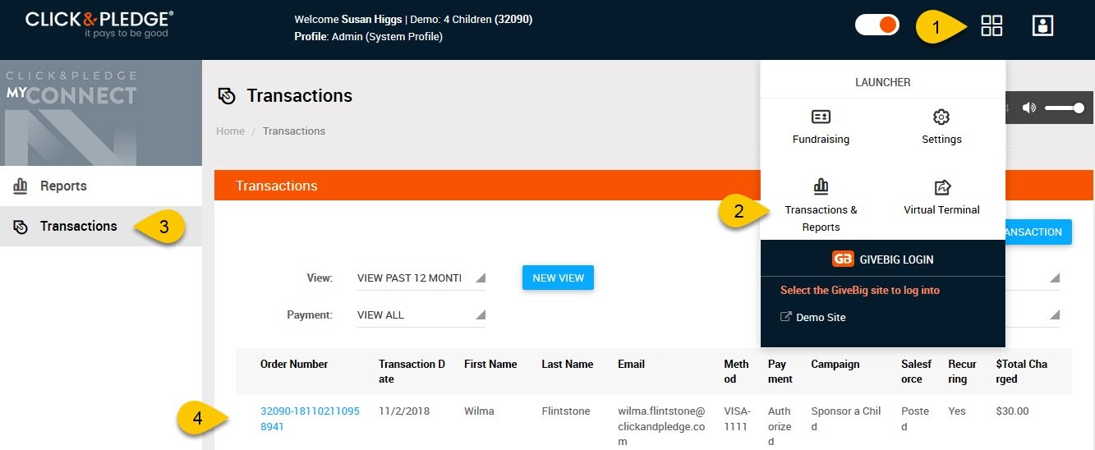Screen dimensions: 1095x450
Task: Click the VISA-1111 method cell
Action: tap(737, 419)
